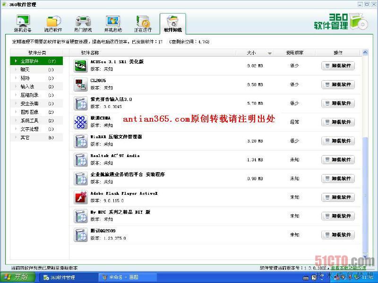Click the Realtek AC'97 Audio row icon

point(81,159)
